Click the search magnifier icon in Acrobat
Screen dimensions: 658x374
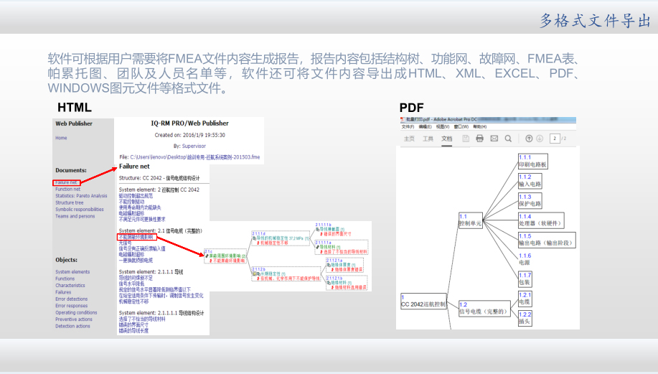[508, 139]
